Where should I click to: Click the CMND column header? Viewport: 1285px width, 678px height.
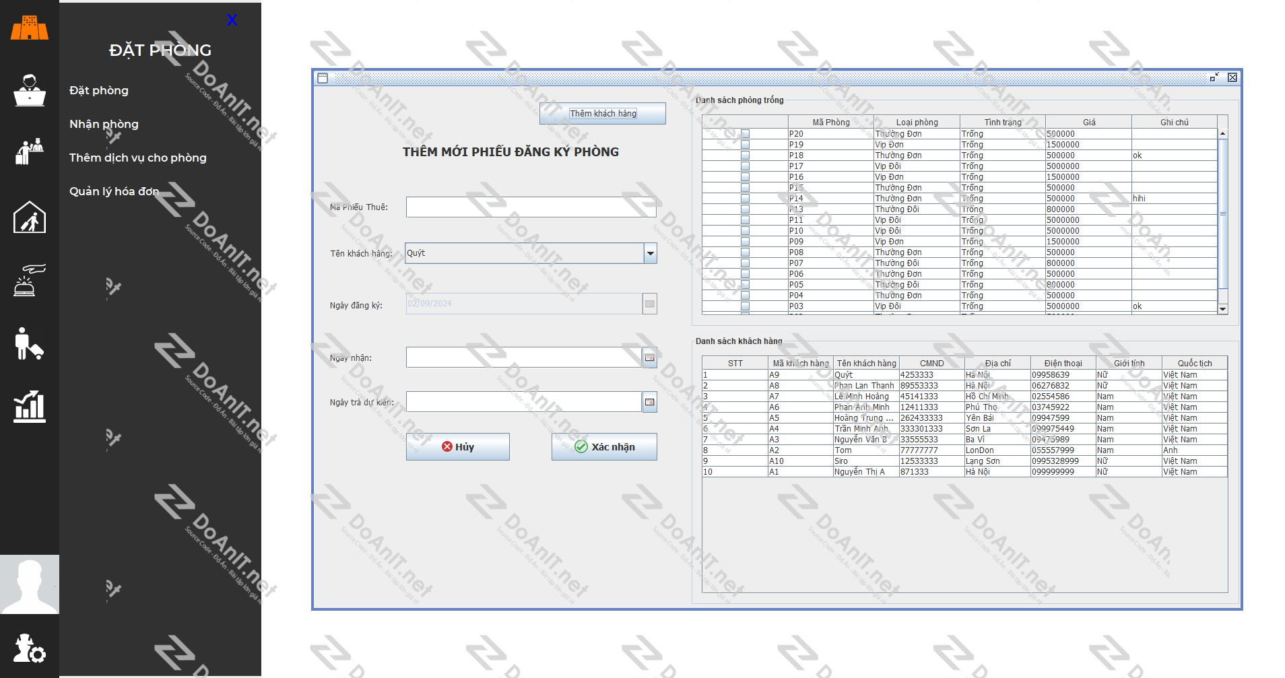931,363
